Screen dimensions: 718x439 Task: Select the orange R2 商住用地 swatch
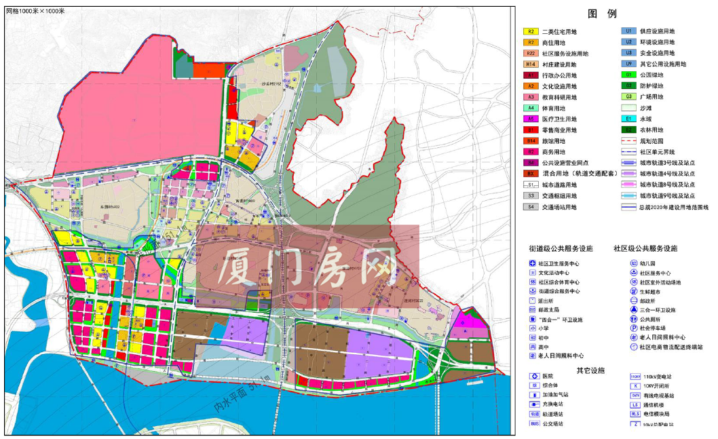coord(531,43)
